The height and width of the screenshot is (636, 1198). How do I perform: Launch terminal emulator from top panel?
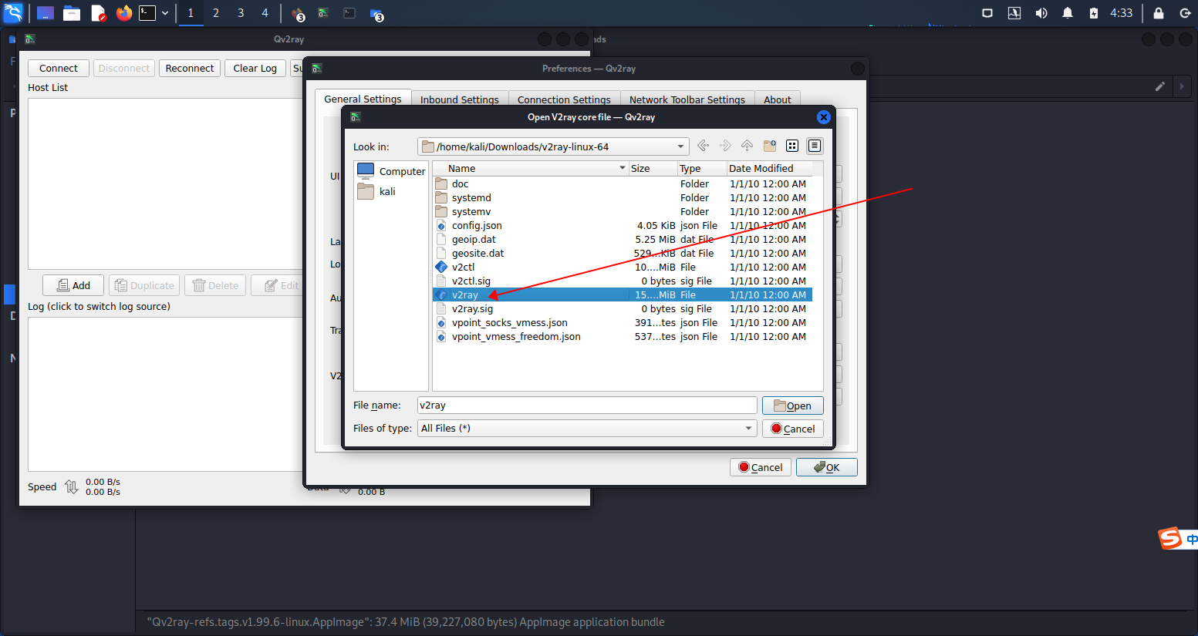tap(147, 13)
